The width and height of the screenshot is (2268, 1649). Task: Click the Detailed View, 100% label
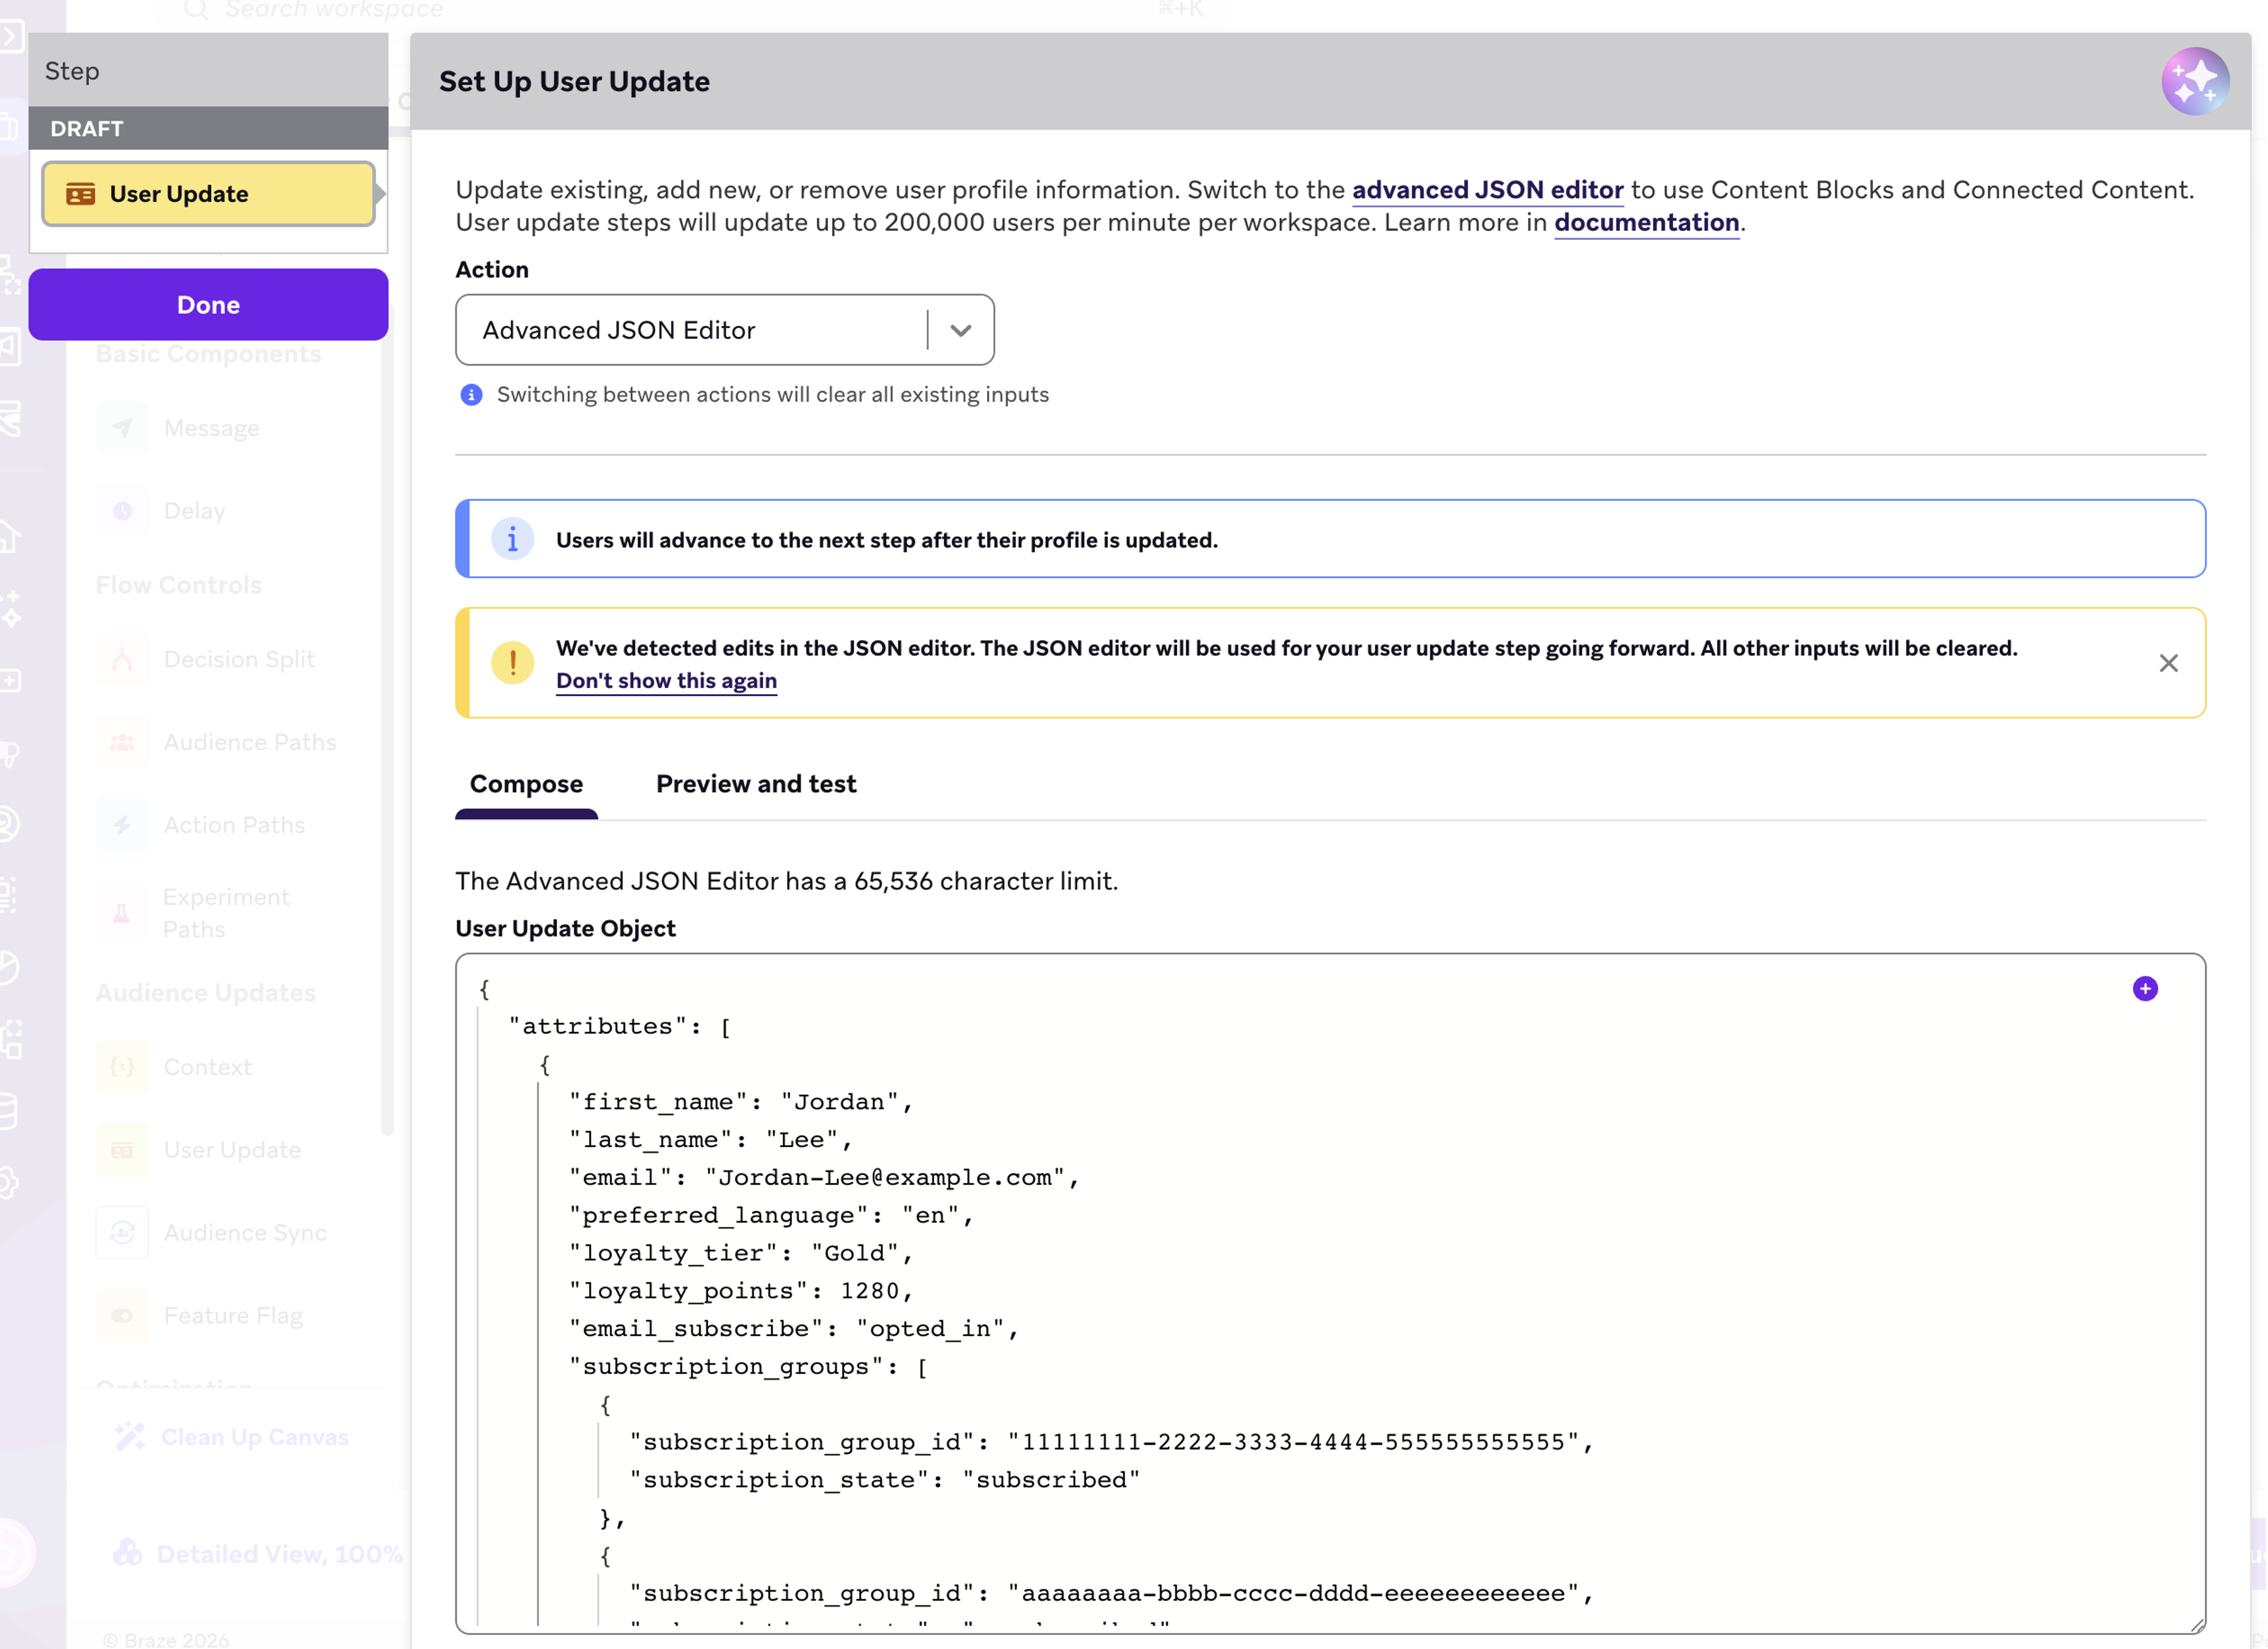[280, 1554]
